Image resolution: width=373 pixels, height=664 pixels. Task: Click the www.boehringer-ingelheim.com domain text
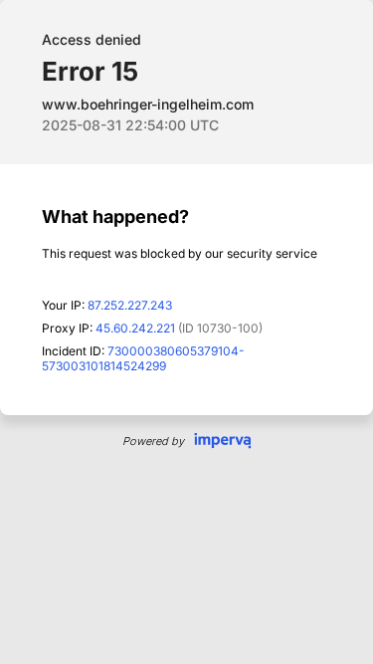pyautogui.click(x=147, y=105)
